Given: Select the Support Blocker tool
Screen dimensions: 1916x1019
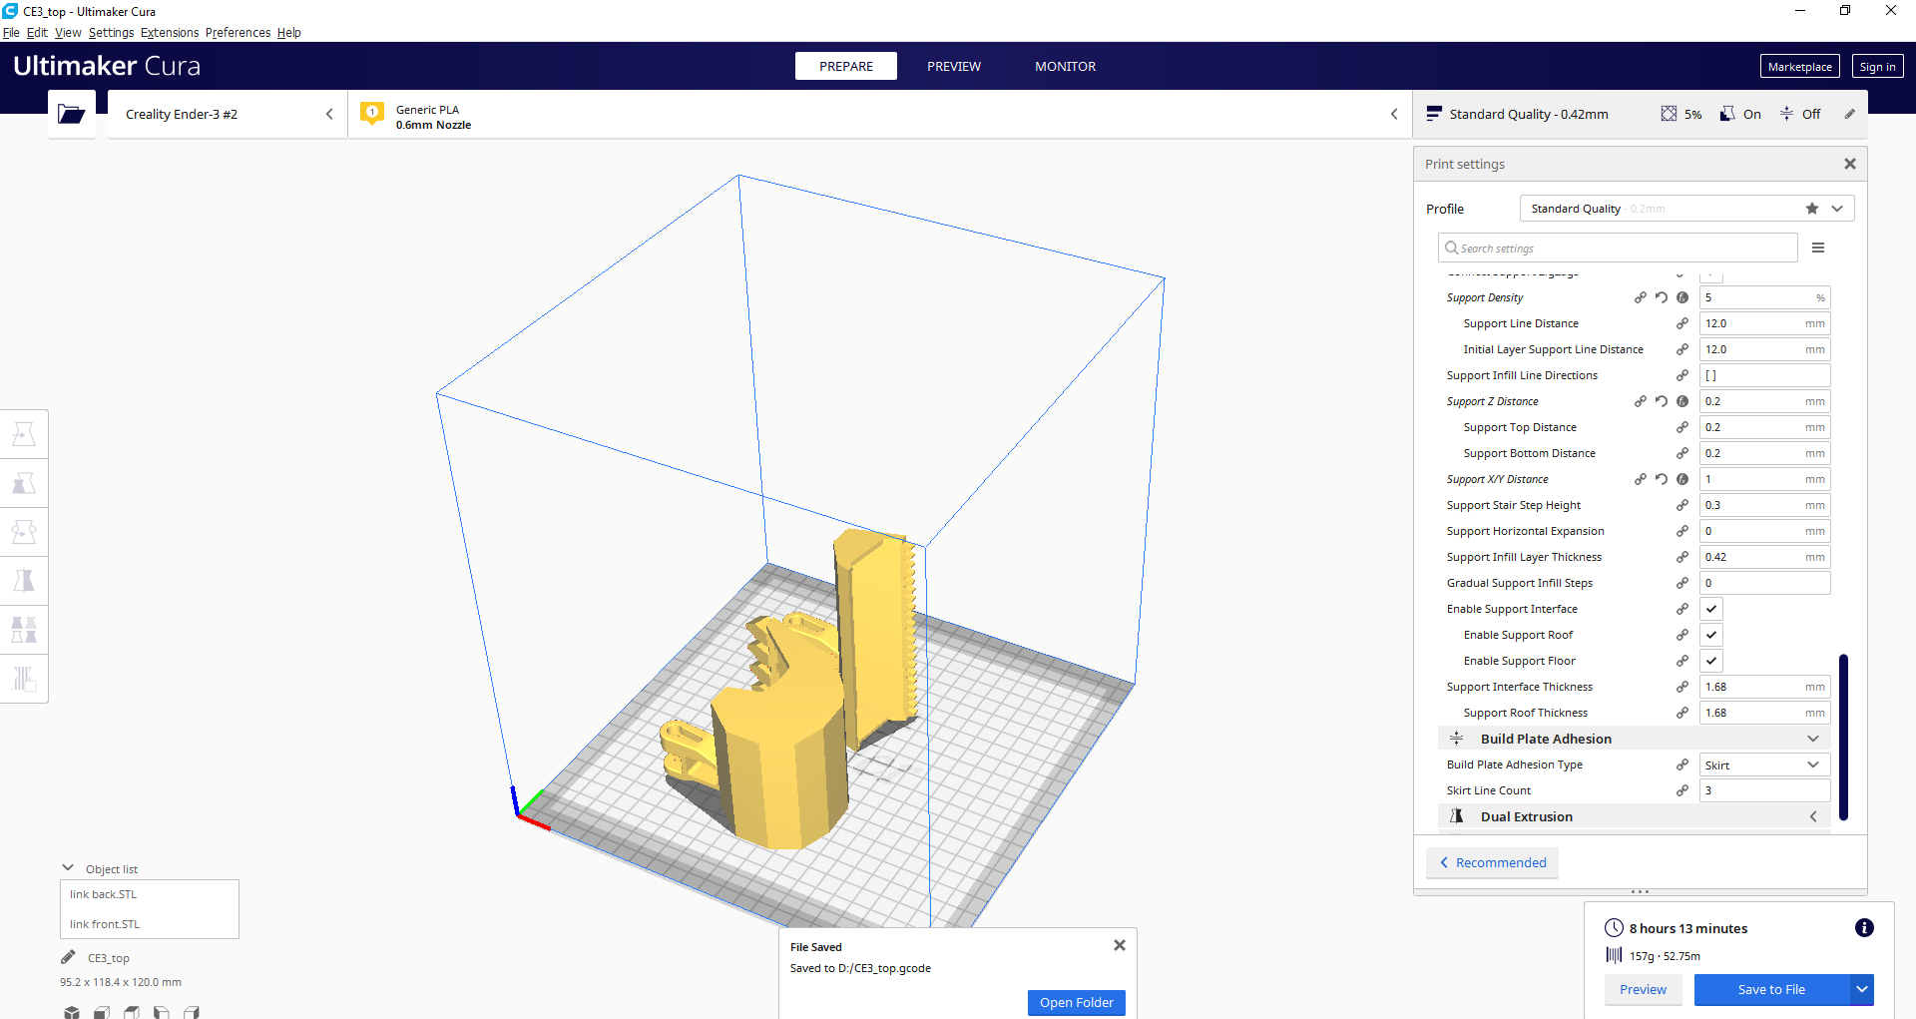Looking at the screenshot, I should tap(24, 679).
